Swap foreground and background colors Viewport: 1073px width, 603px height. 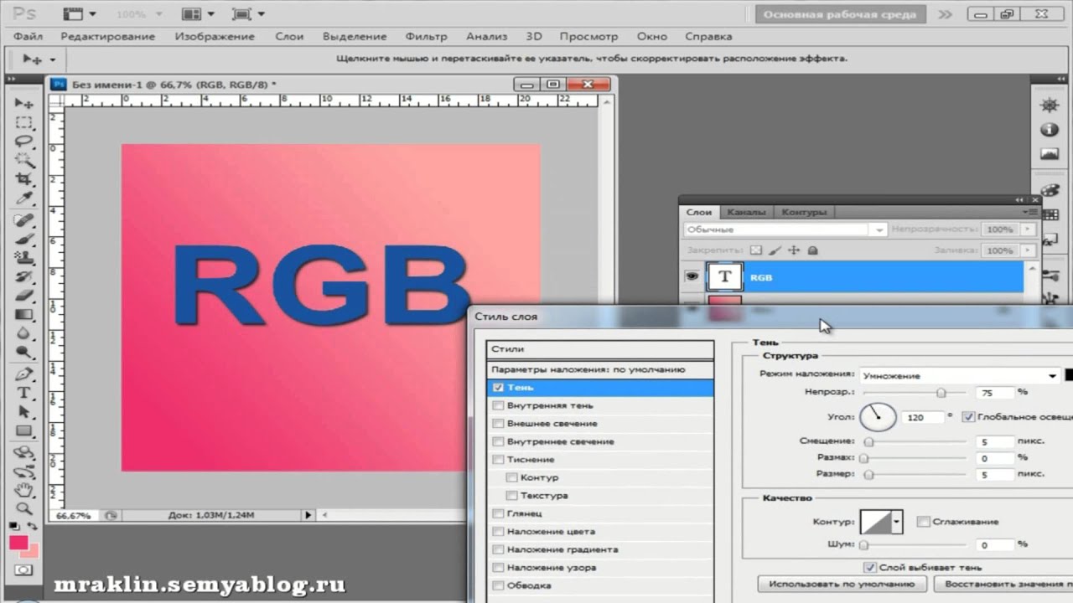coord(34,527)
